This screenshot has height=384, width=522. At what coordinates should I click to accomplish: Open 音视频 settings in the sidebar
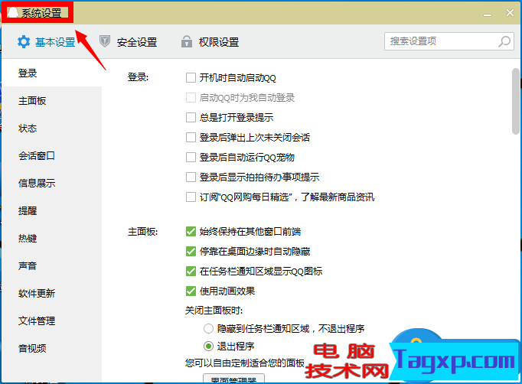click(51, 348)
